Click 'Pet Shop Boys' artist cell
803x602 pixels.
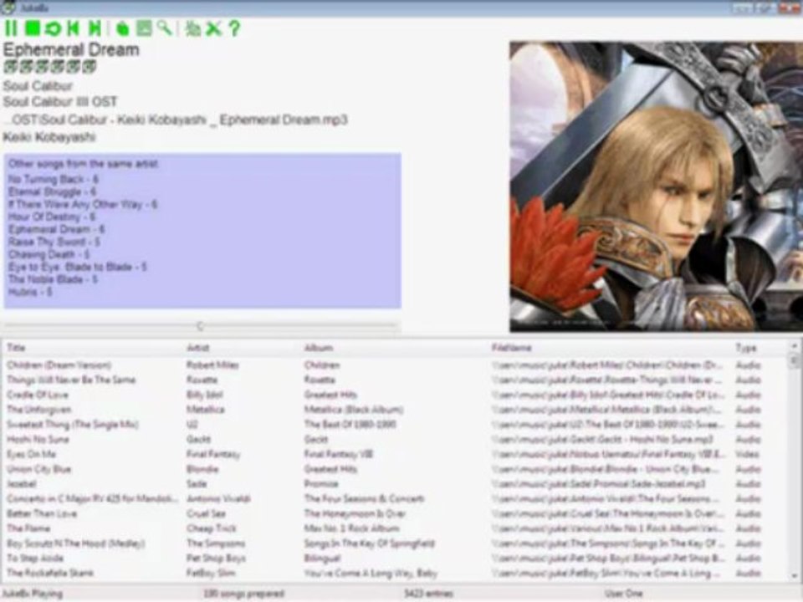pyautogui.click(x=216, y=559)
